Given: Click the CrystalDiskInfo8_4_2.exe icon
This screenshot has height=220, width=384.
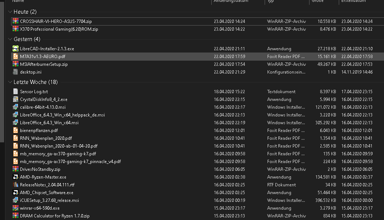Looking at the screenshot, I should point(16,99).
